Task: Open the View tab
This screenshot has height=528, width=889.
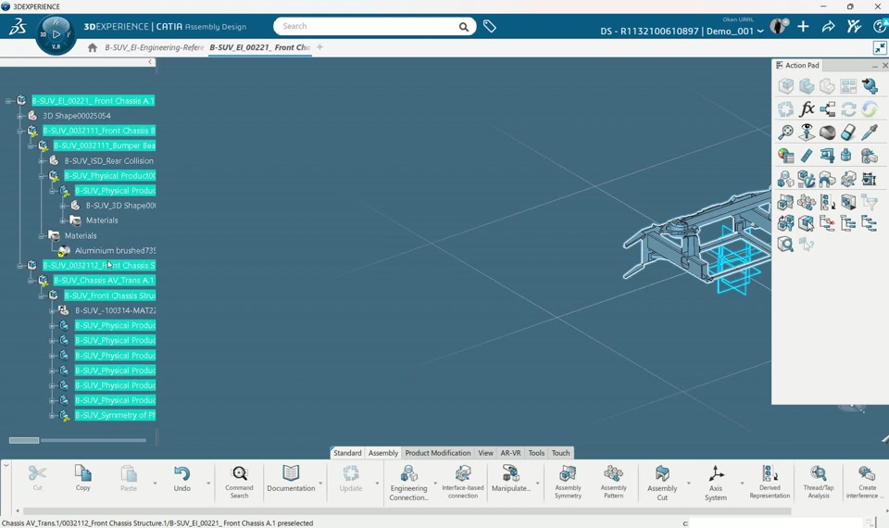Action: 485,453
